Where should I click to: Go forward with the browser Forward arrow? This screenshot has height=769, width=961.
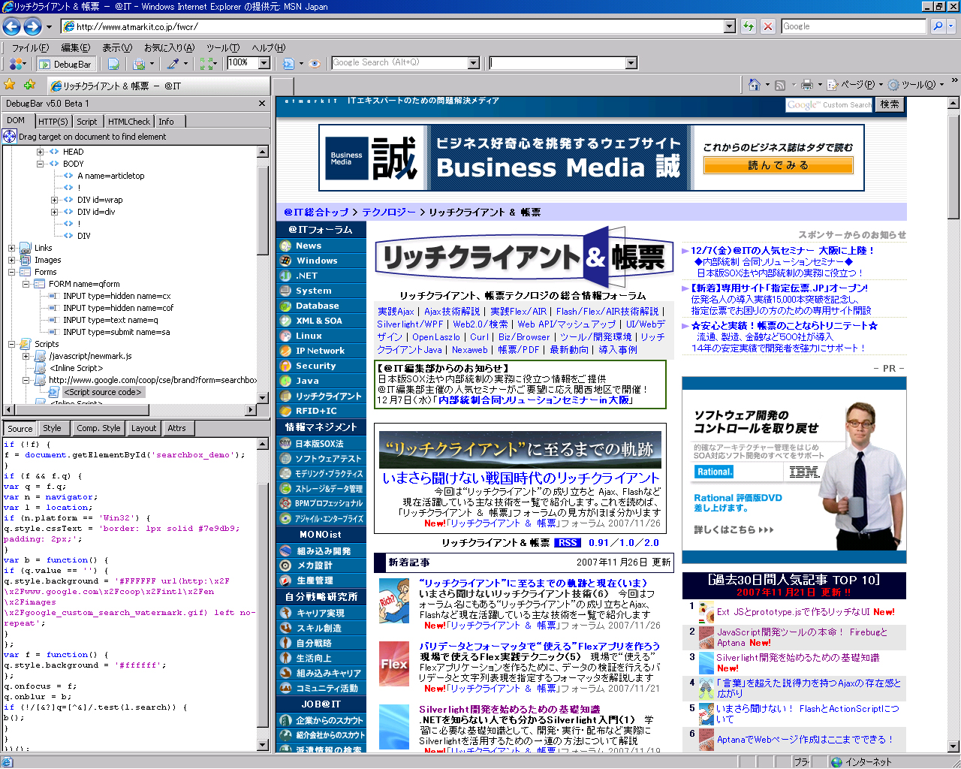pyautogui.click(x=32, y=26)
